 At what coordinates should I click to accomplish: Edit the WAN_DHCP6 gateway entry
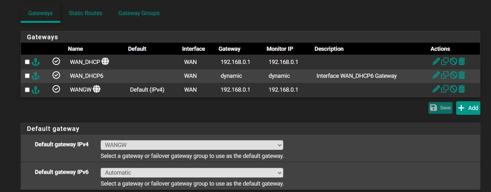coord(436,75)
